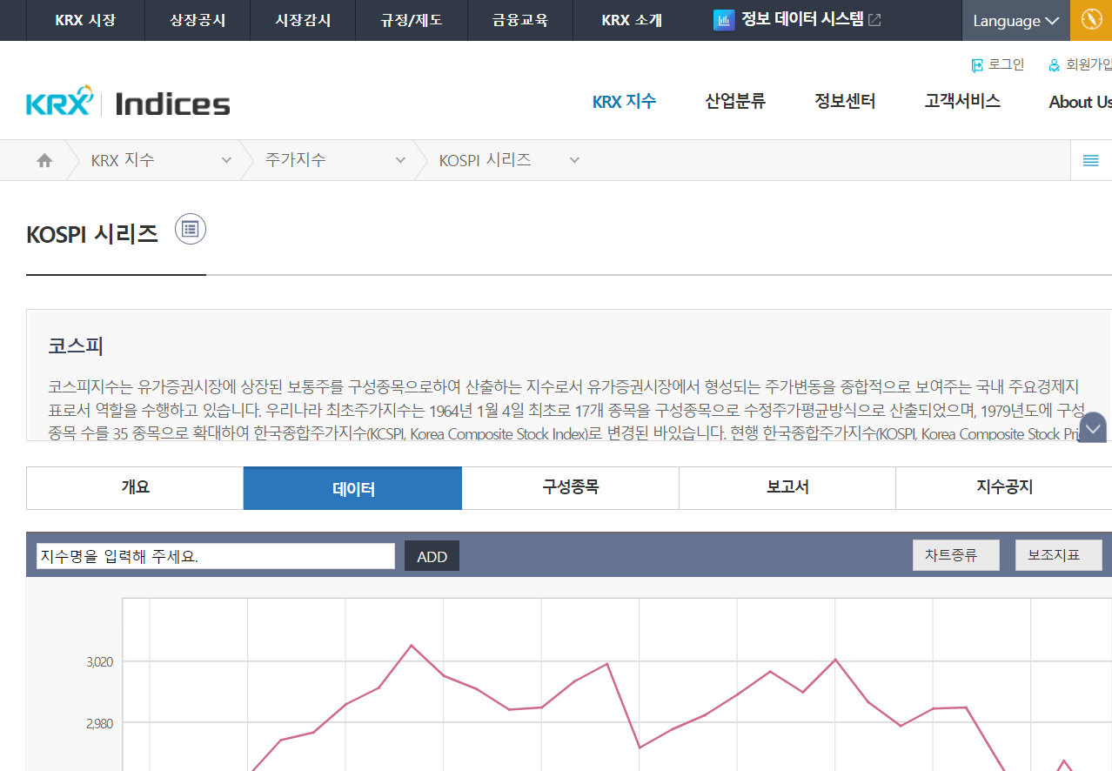
Task: Click the 보조지표 indicator button
Action: coord(1058,554)
